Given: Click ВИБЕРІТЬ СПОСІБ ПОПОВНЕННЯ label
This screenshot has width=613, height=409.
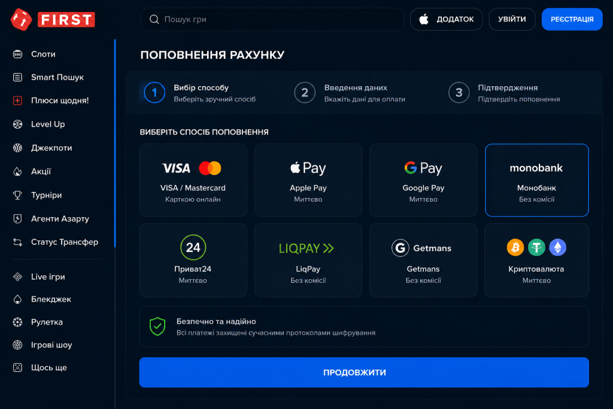Looking at the screenshot, I should (204, 132).
